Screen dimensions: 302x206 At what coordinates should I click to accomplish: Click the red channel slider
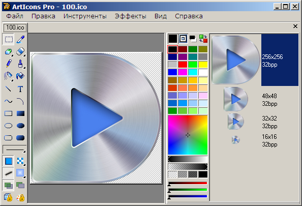tap(188, 183)
